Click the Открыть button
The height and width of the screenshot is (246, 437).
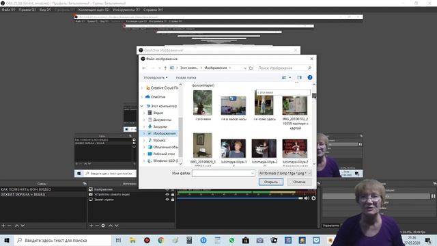(271, 182)
